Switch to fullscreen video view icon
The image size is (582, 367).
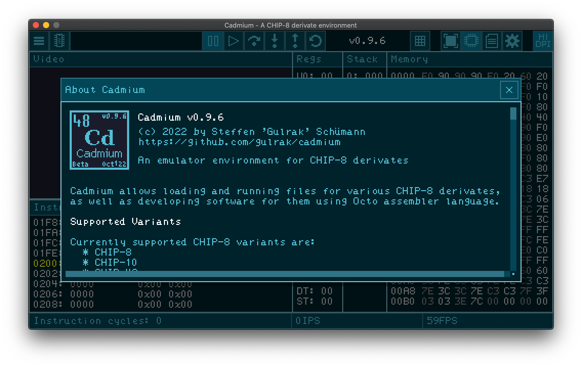pos(451,41)
